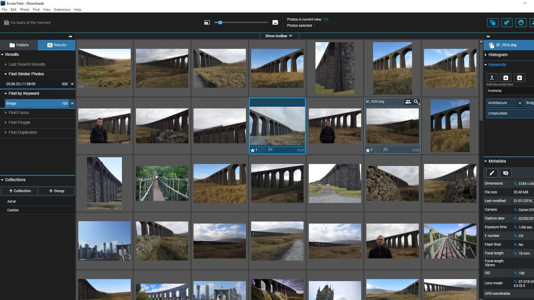Select the pencil edit icon in Metadata panel
Image resolution: width=534 pixels, height=300 pixels.
click(x=492, y=173)
